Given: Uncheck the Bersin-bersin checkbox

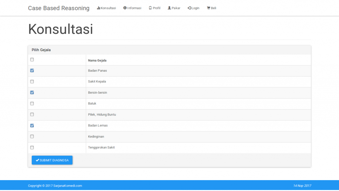Looking at the screenshot, I should click(32, 93).
